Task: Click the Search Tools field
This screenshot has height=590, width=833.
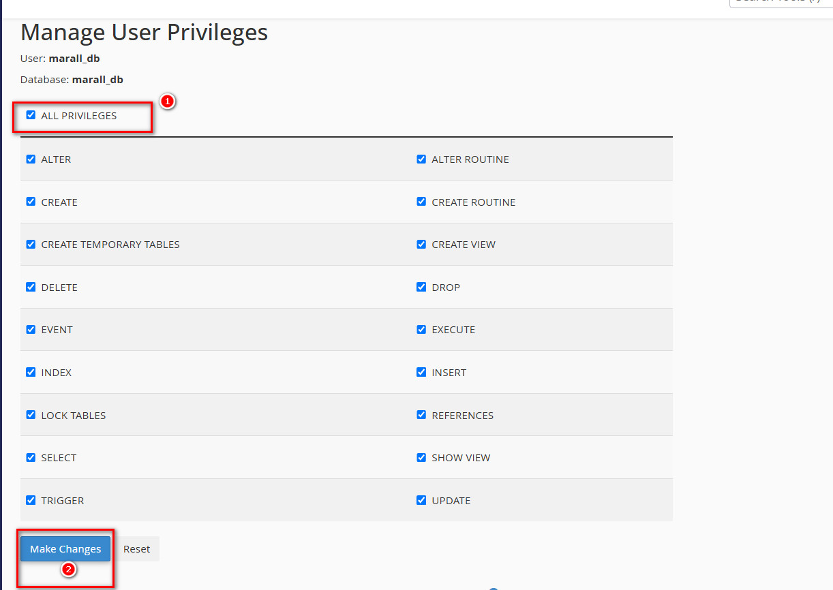Action: [x=781, y=3]
